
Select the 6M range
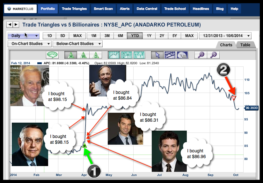121,36
